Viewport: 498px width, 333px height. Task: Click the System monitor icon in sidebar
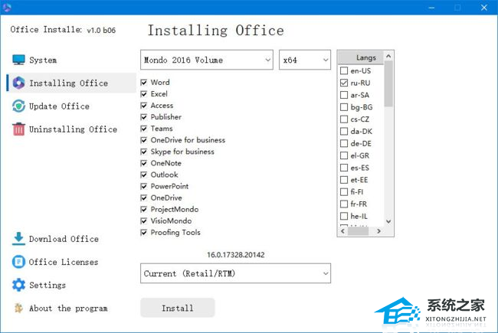(x=18, y=60)
